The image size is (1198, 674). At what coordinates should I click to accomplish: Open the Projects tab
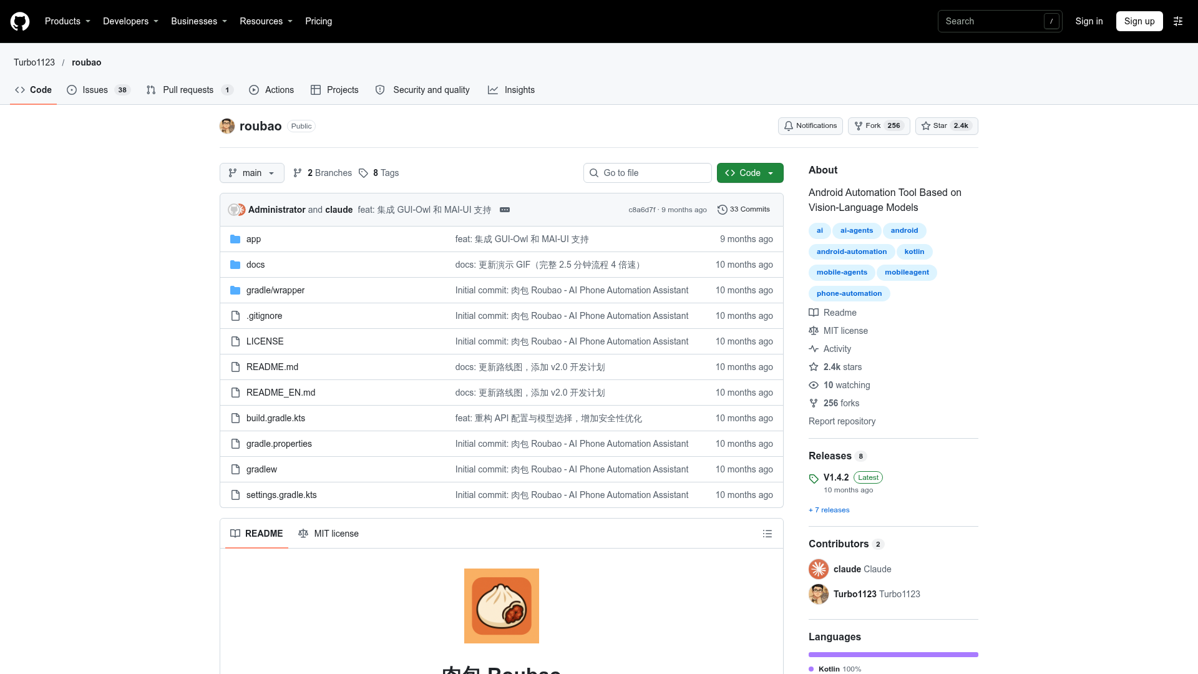(x=334, y=90)
